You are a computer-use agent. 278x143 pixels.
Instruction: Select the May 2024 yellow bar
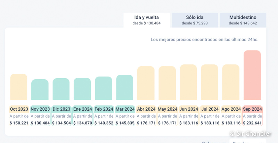pyautogui.click(x=167, y=83)
